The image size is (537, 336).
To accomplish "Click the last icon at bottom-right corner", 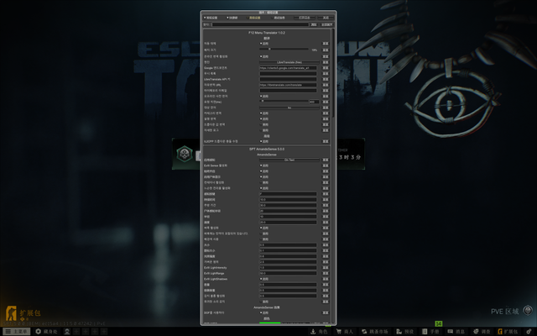I will 529,332.
